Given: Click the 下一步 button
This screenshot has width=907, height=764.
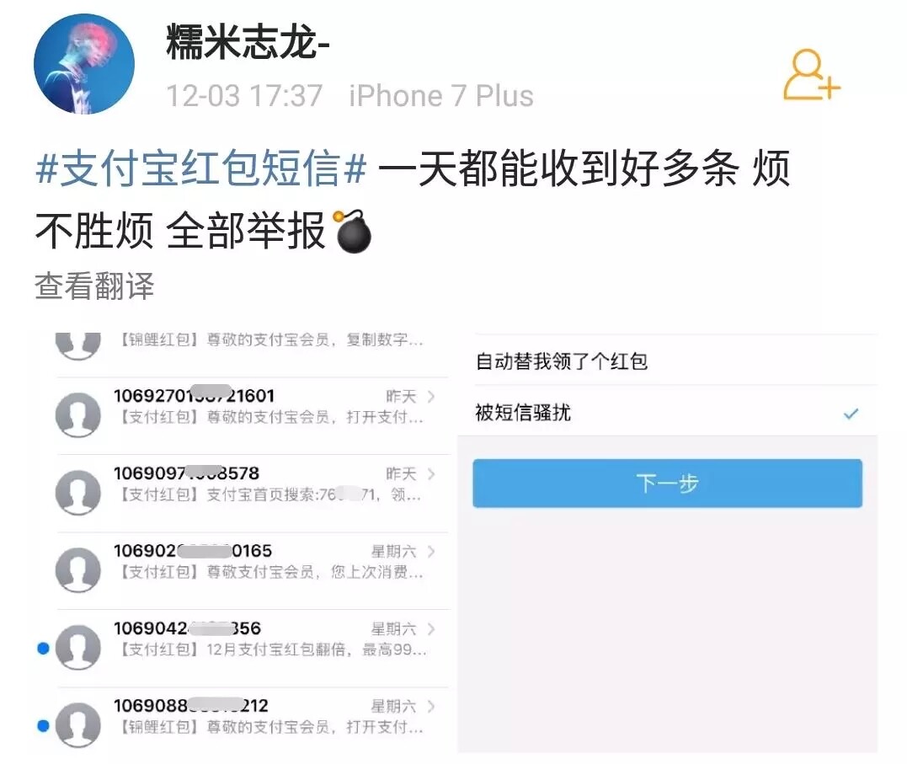Looking at the screenshot, I should [x=668, y=484].
